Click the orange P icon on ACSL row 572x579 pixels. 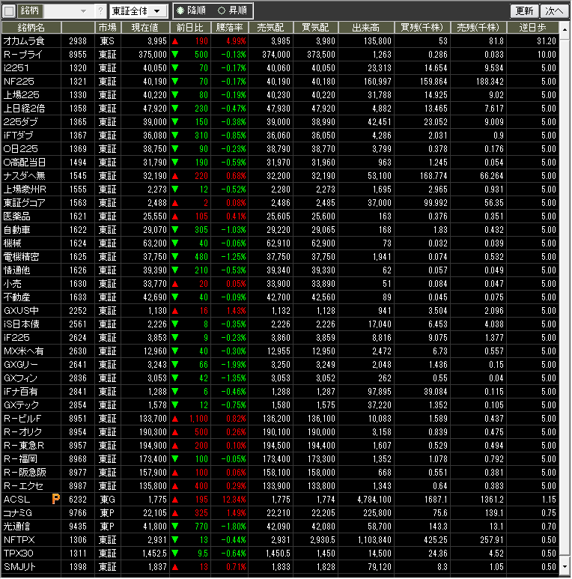coord(55,500)
